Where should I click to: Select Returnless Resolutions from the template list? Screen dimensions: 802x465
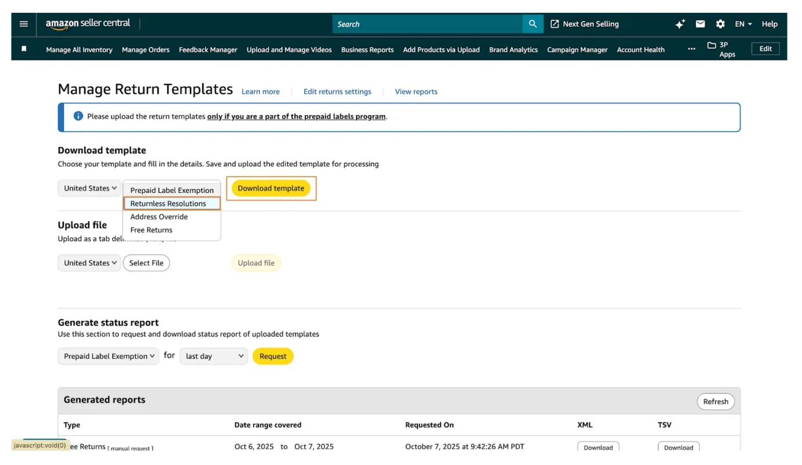[x=168, y=203]
